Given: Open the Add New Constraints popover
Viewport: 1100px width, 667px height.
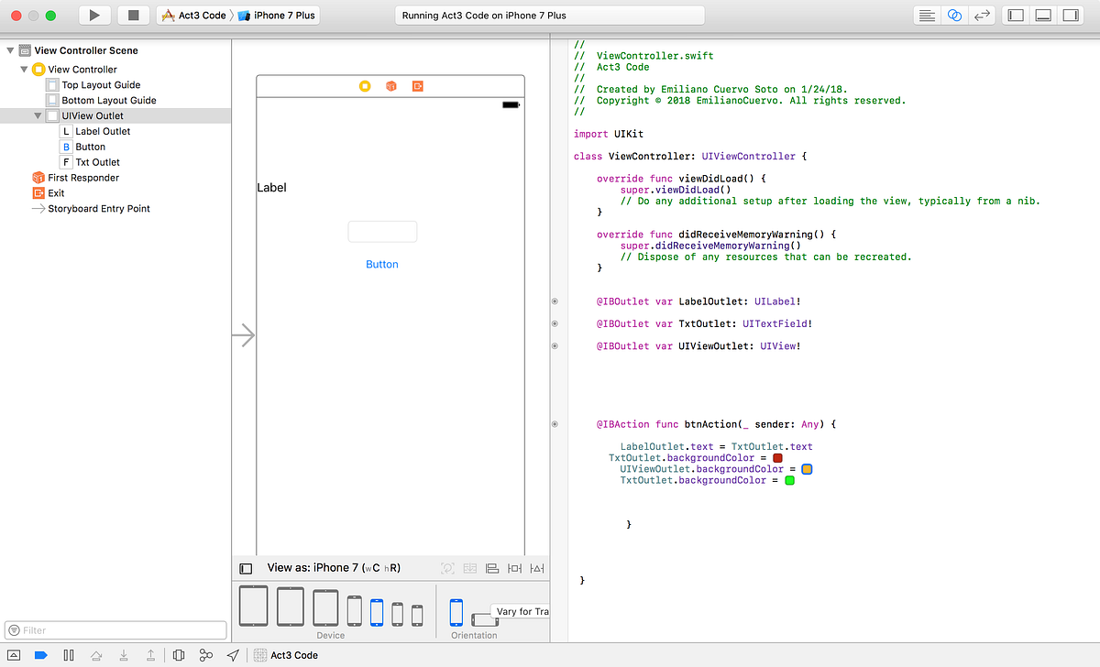Looking at the screenshot, I should coord(514,568).
